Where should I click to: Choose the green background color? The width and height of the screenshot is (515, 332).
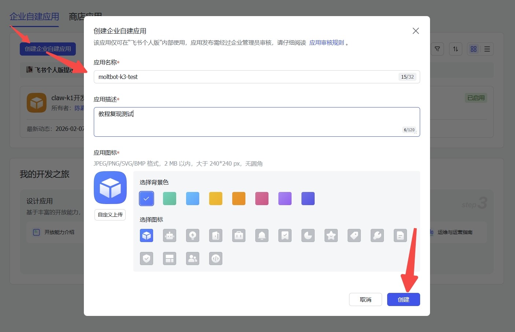(170, 199)
